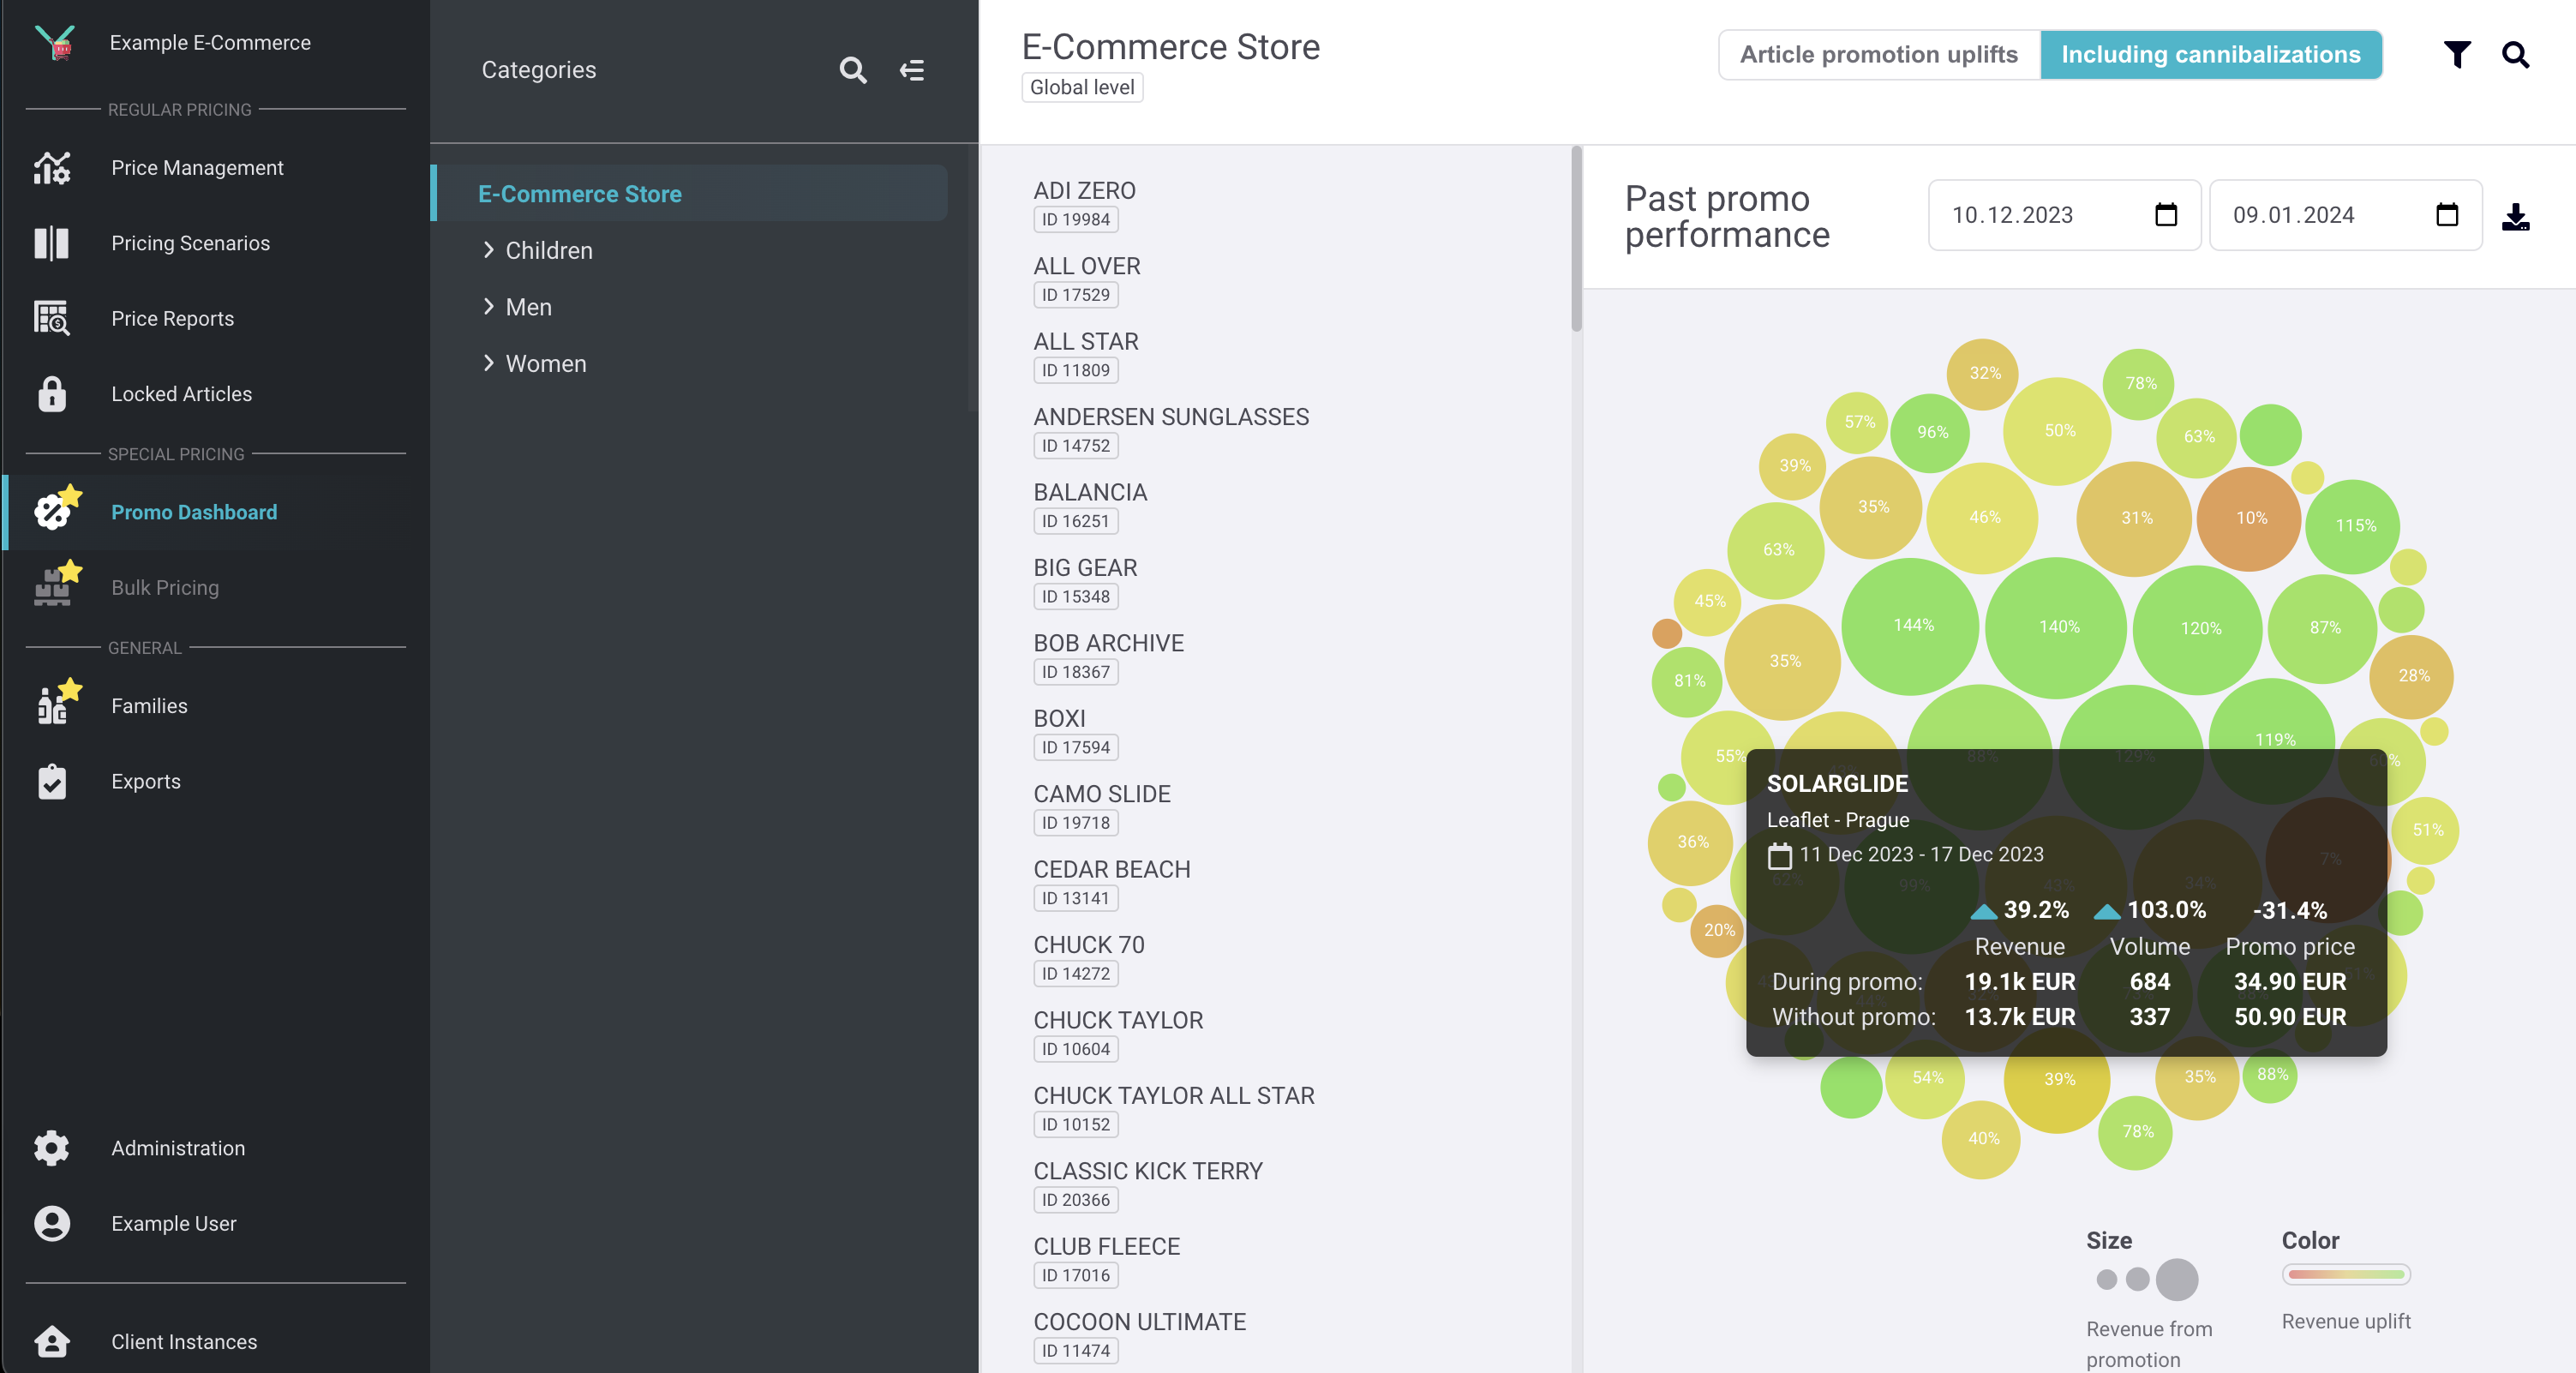Click the Locked Articles padlock icon
Screen dimensions: 2576x1373
click(x=52, y=394)
